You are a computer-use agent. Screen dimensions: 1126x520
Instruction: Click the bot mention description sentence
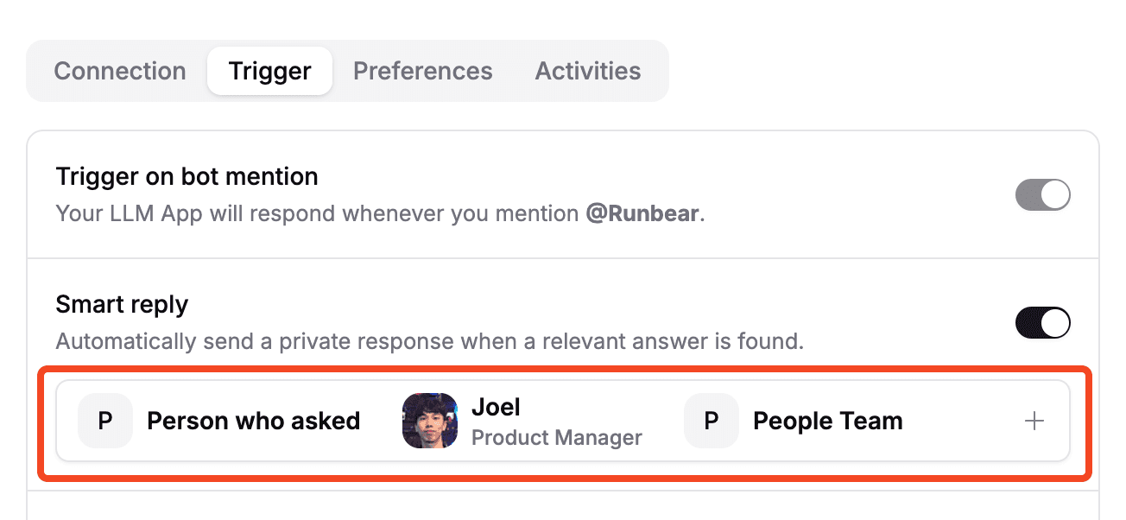tap(319, 213)
